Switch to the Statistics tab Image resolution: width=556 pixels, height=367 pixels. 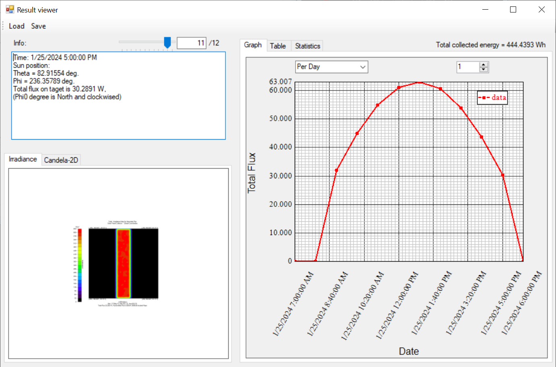(x=307, y=45)
